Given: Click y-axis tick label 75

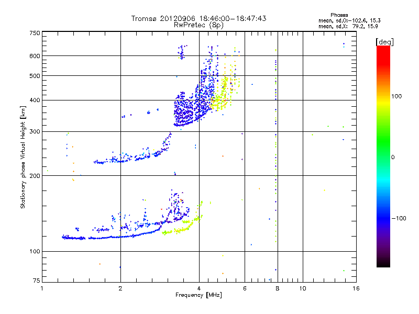Looking at the screenshot, I should [37, 281].
